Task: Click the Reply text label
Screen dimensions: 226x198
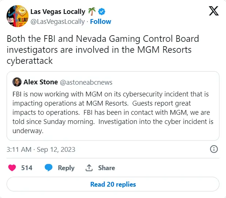Action: pyautogui.click(x=66, y=168)
